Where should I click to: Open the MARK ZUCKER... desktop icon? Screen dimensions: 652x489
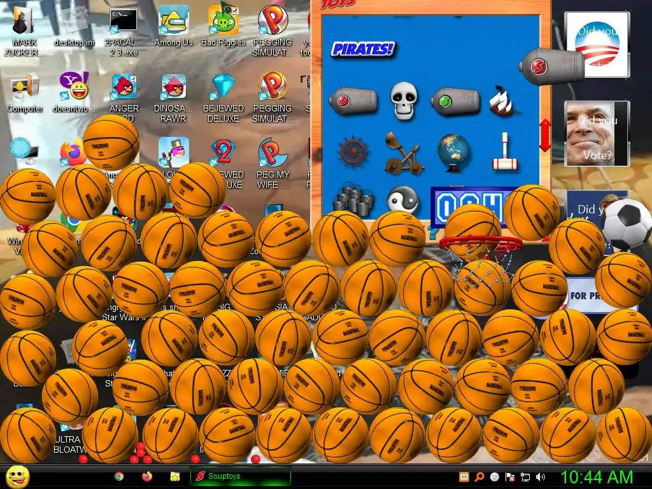25,31
